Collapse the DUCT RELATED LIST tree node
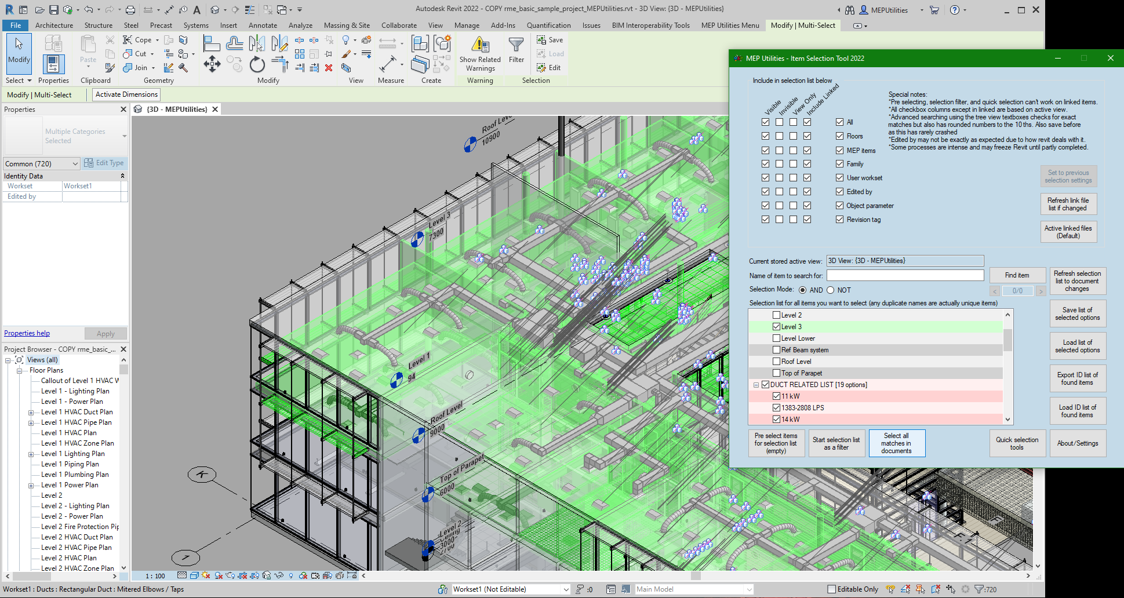The width and height of the screenshot is (1124, 598). coord(756,385)
